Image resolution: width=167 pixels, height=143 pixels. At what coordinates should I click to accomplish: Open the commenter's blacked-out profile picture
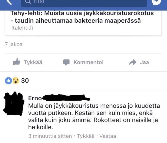(14, 104)
